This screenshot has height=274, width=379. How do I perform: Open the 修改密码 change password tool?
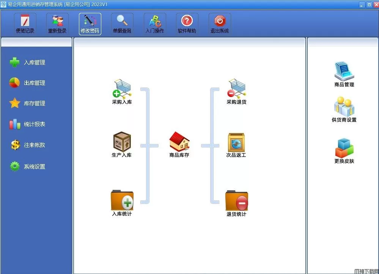pyautogui.click(x=90, y=24)
